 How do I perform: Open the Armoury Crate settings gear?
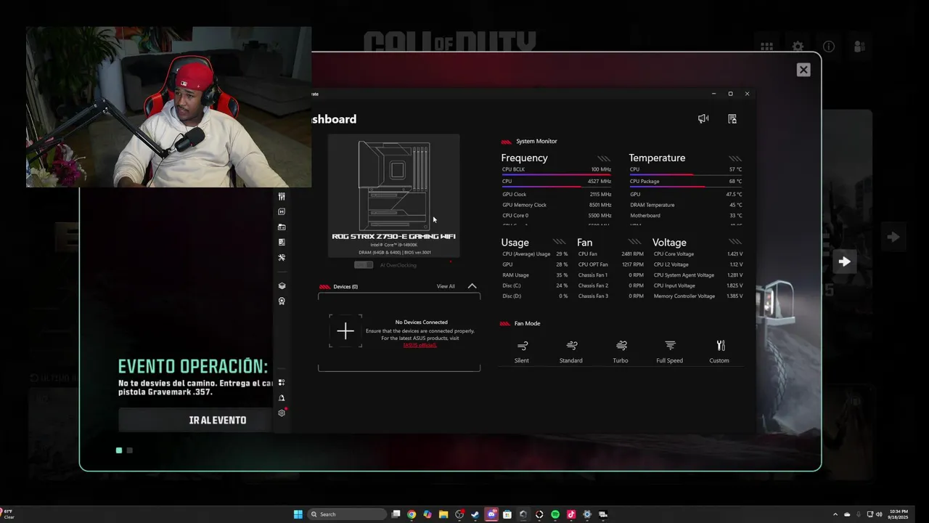click(x=282, y=413)
